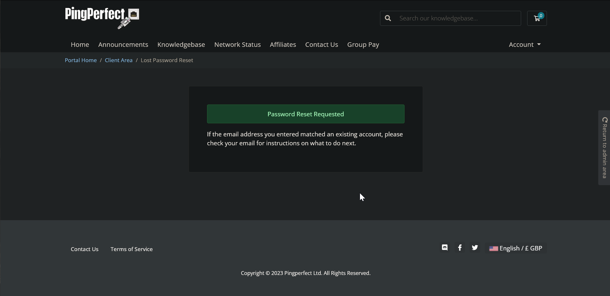
Task: Open the shopping cart
Action: point(537,18)
